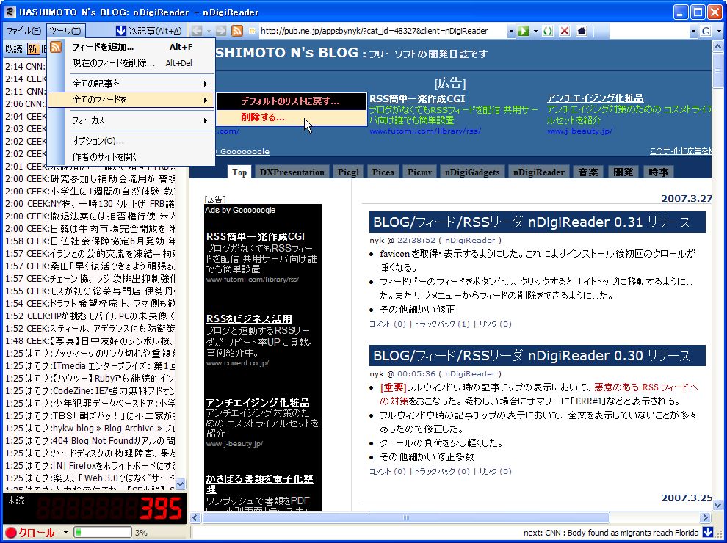This screenshot has width=727, height=543.
Task: Choose 現在のフィードを削除... menu item
Action: (x=131, y=63)
